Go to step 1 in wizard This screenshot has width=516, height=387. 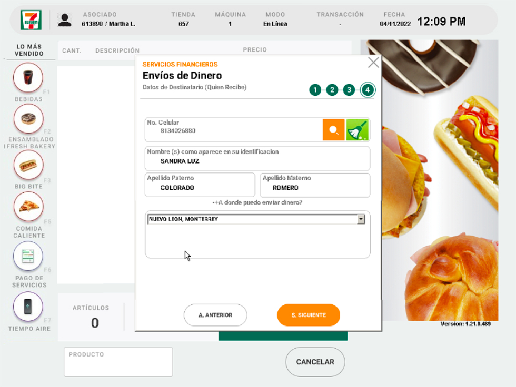(315, 90)
